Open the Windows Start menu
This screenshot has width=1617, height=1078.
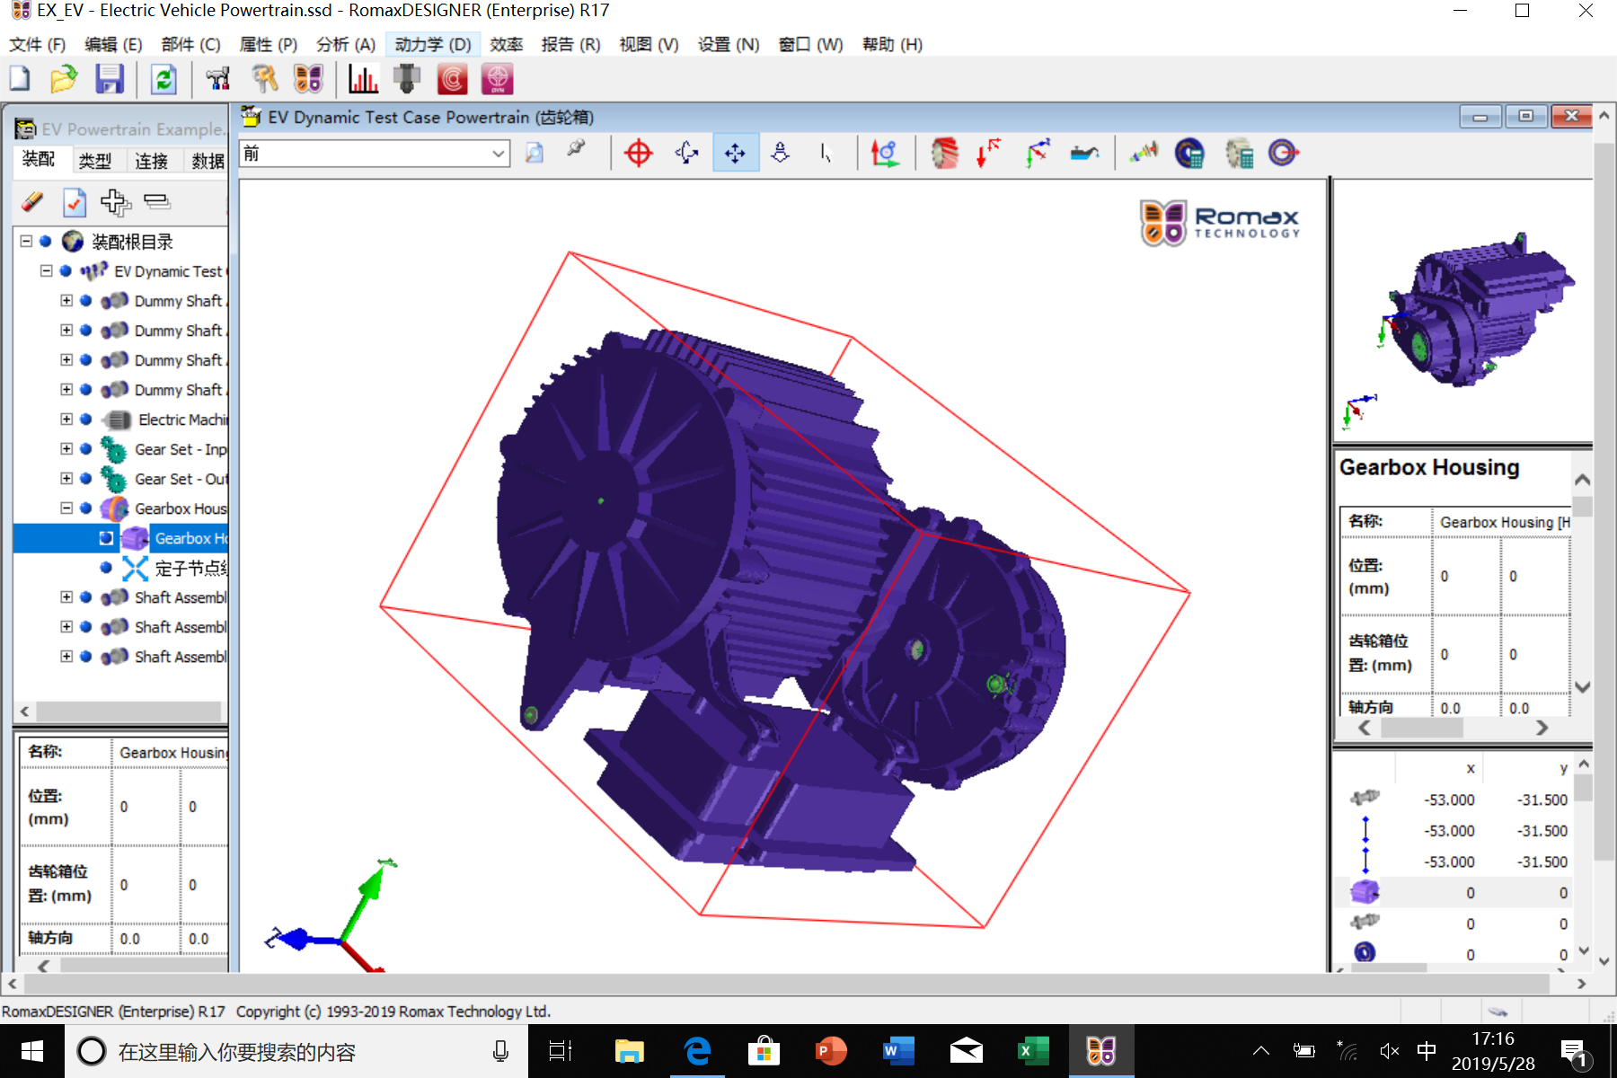pos(32,1051)
